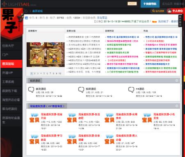Open 任务大厅 in left sidebar
The width and height of the screenshot is (185, 157).
point(11,46)
